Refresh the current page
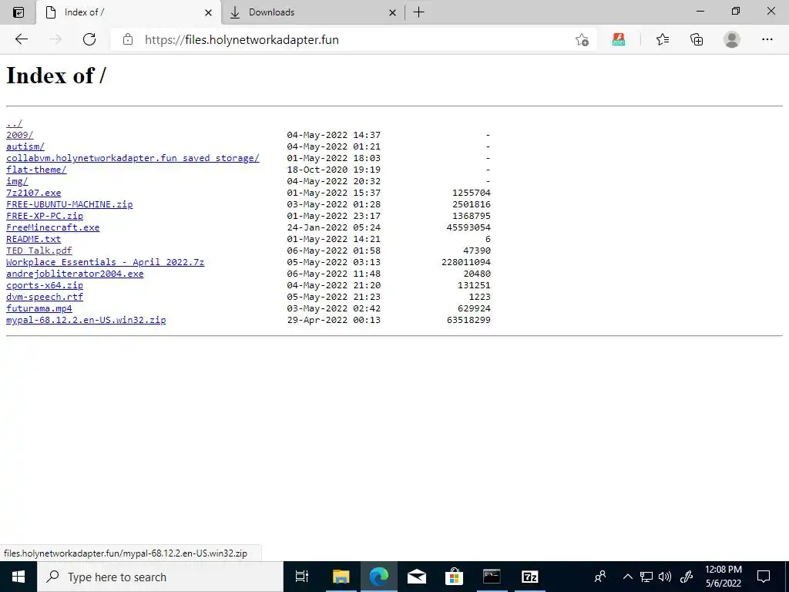789x592 pixels. [89, 39]
